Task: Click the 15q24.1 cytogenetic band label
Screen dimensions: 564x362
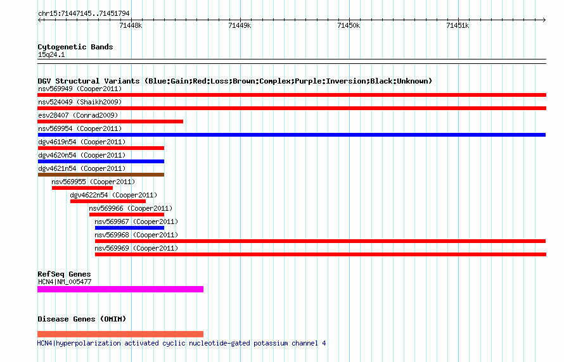Action: pyautogui.click(x=51, y=54)
